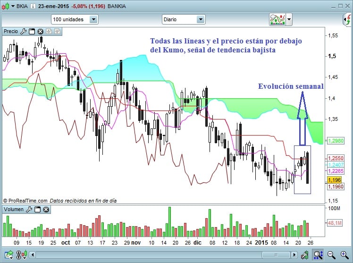Close the chart window

[348, 6]
